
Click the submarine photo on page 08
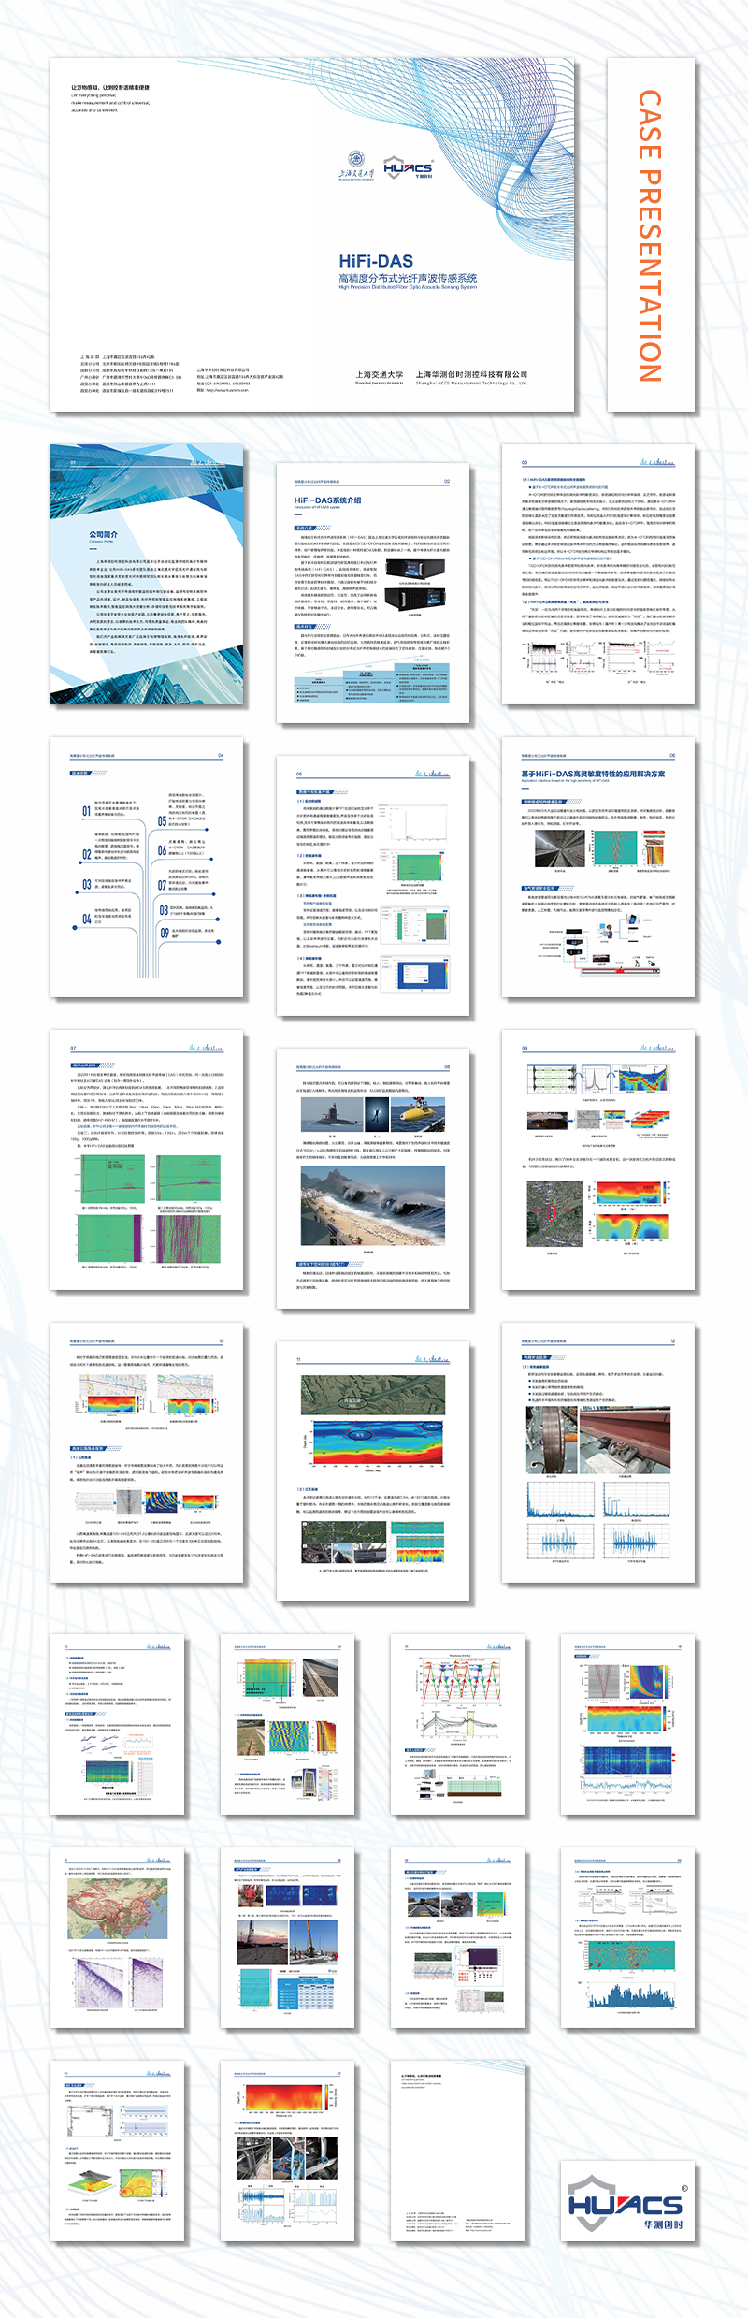[331, 1116]
